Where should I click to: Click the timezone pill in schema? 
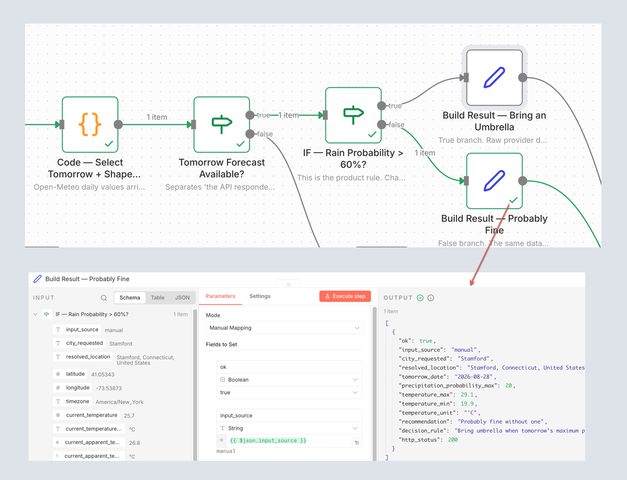[72, 401]
